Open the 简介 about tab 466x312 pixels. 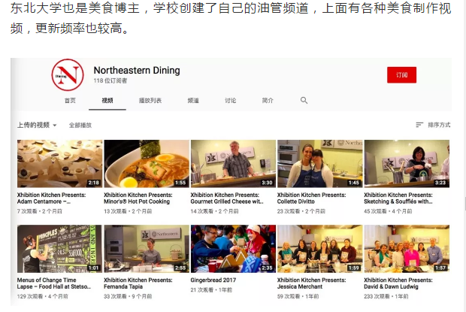268,100
